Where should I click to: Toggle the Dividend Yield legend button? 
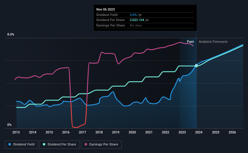pos(21,145)
